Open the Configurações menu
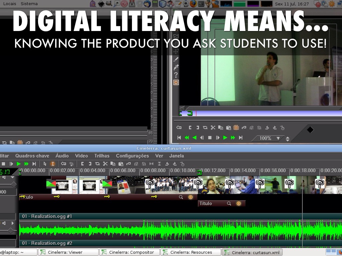The image size is (342, 256). (x=132, y=156)
